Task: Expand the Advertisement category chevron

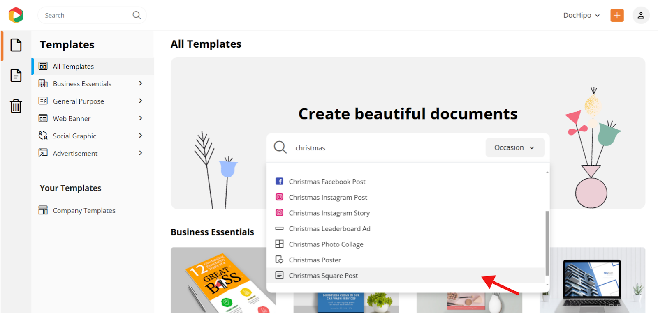Action: point(141,153)
